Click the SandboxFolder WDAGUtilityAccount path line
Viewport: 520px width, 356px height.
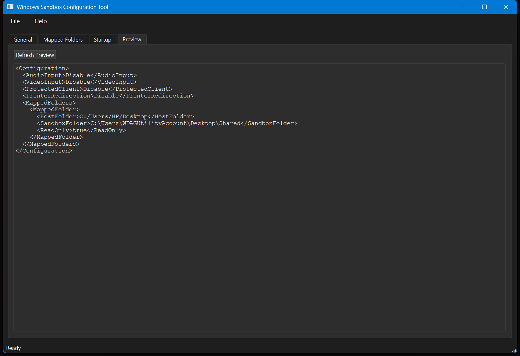pos(167,123)
